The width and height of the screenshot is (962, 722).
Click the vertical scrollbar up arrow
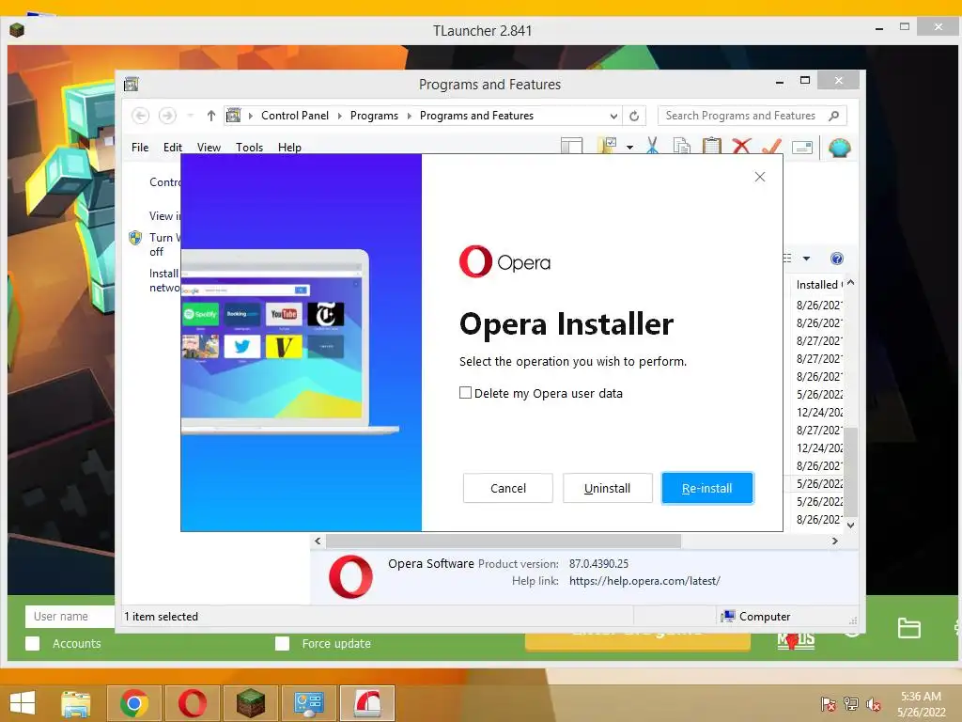pyautogui.click(x=850, y=283)
